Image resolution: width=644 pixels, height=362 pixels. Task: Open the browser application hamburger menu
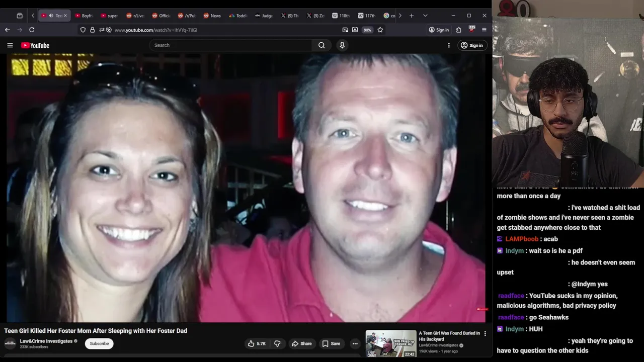coord(484,30)
